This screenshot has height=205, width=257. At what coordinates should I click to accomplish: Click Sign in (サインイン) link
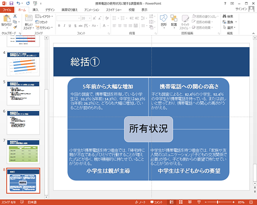pyautogui.click(x=241, y=9)
